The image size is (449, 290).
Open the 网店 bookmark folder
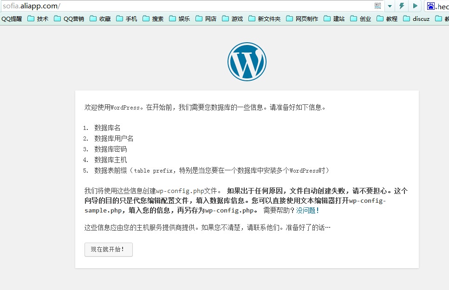pyautogui.click(x=206, y=19)
